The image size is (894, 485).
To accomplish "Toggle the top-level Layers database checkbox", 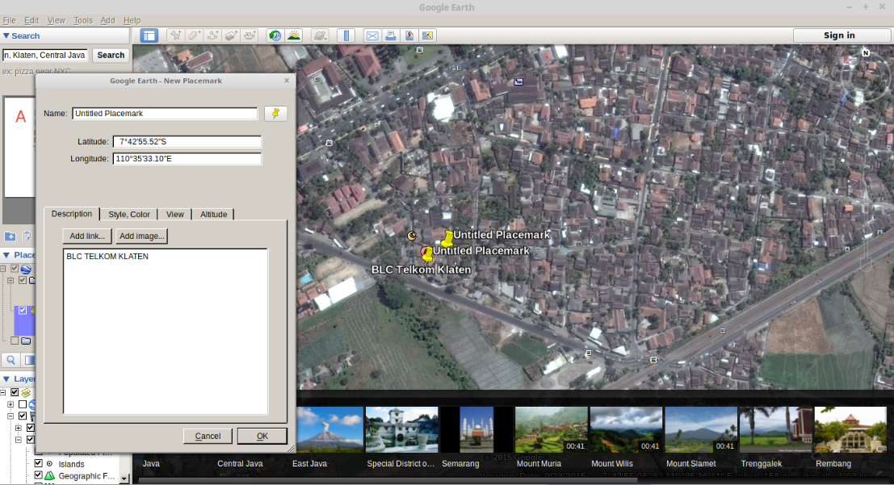I will (15, 392).
